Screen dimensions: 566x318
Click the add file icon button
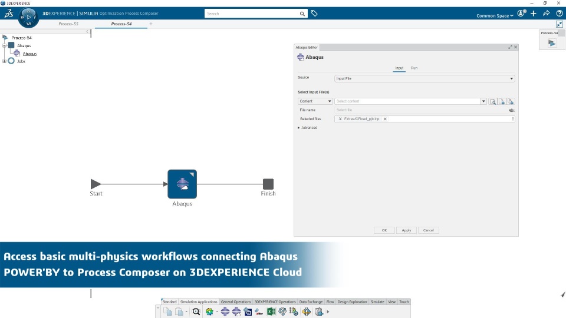[x=502, y=102]
